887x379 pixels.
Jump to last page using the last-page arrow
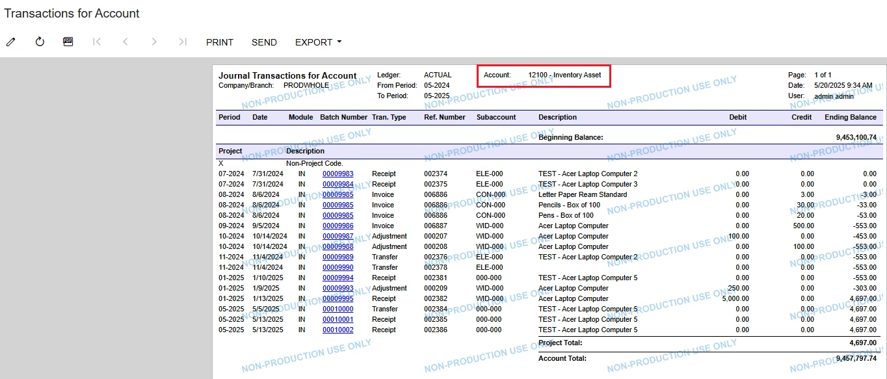tap(183, 42)
